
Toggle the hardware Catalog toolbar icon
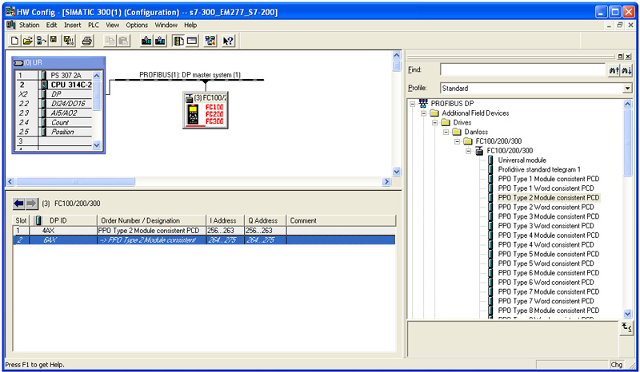[178, 41]
